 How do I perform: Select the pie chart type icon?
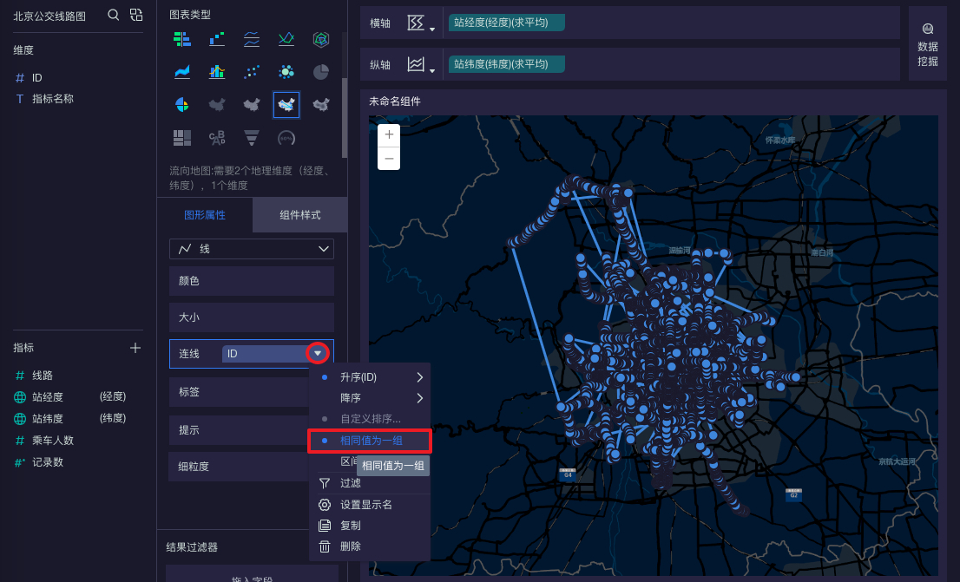point(321,72)
